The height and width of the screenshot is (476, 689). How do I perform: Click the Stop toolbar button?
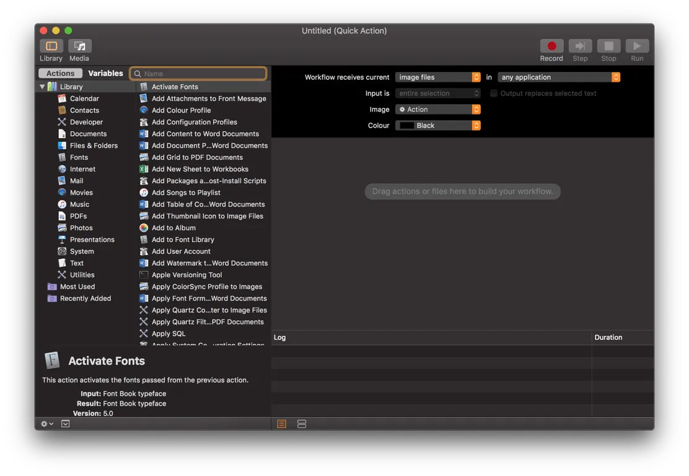click(x=608, y=46)
